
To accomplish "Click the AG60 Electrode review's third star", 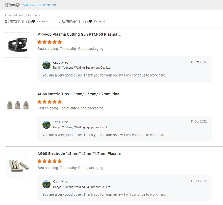I will (x=49, y=161).
